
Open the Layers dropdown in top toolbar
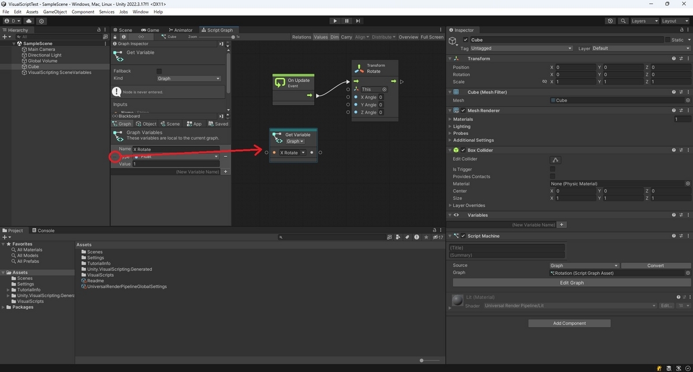click(x=644, y=21)
